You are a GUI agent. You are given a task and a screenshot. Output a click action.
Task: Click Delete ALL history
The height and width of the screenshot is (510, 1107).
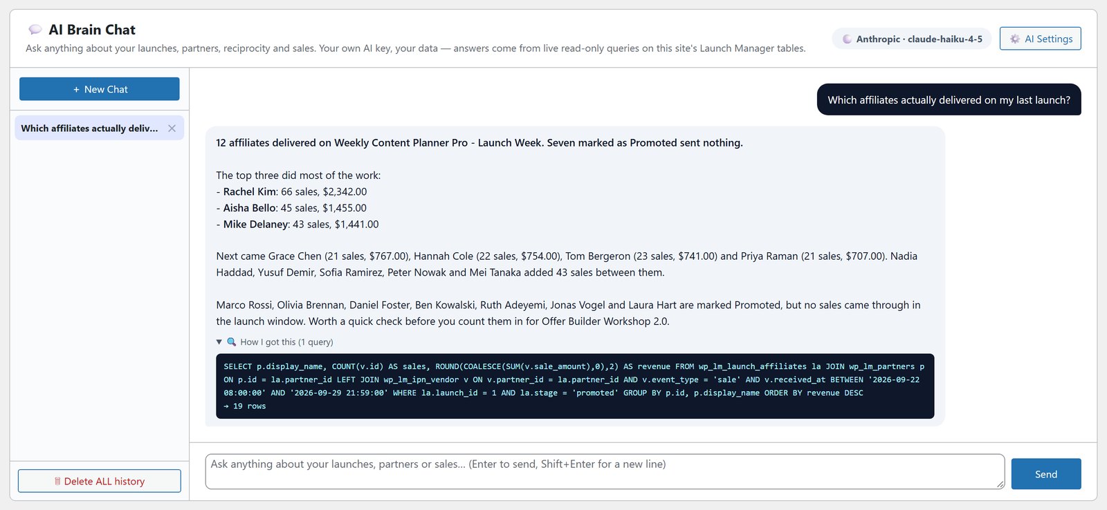pyautogui.click(x=100, y=481)
